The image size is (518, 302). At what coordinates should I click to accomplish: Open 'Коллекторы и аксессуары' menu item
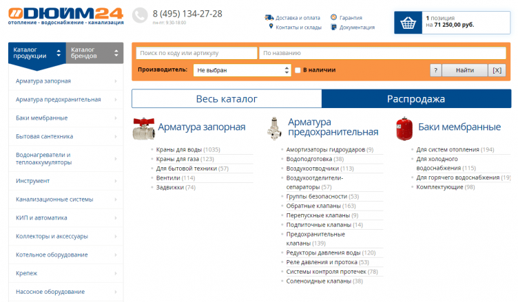point(52,237)
